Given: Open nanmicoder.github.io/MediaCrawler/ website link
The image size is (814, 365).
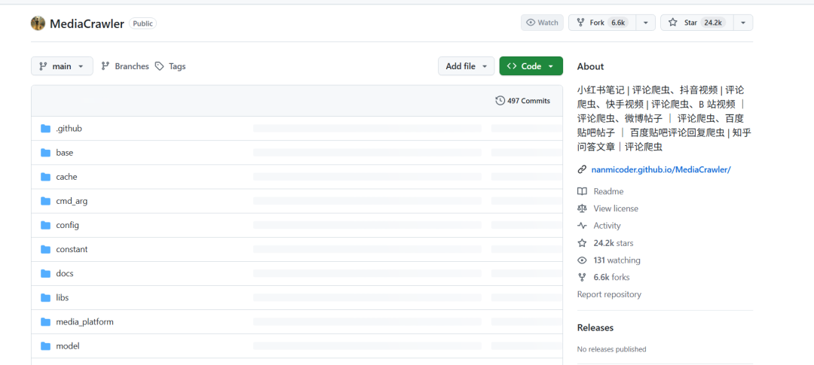Looking at the screenshot, I should click(661, 169).
